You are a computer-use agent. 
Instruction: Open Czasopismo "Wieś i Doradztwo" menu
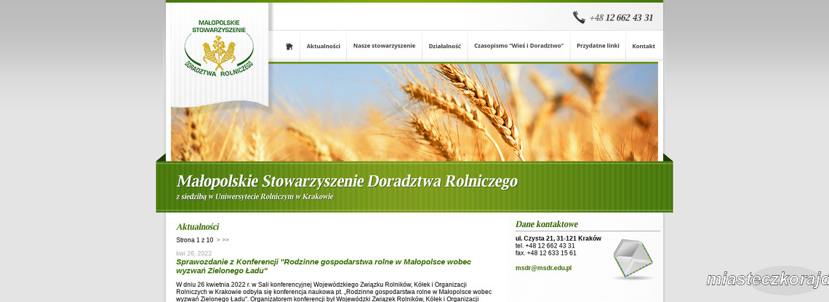tap(518, 46)
